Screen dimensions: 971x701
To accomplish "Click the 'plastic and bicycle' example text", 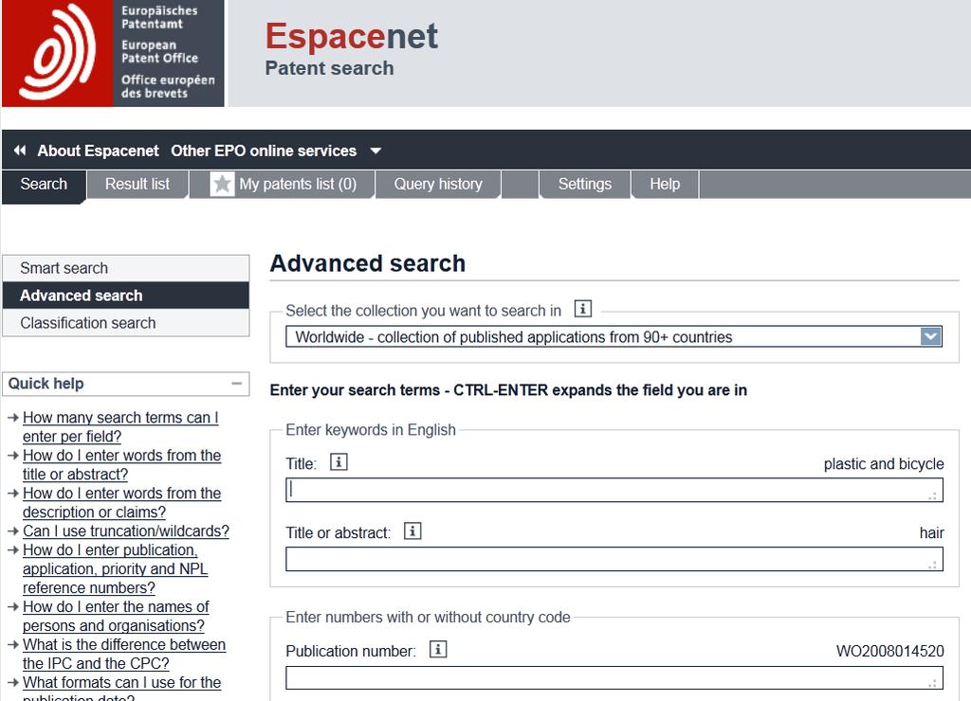I will [x=884, y=464].
